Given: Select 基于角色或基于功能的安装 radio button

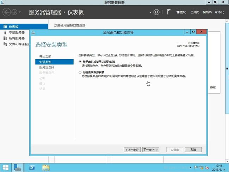Looking at the screenshot, I should [80, 62].
